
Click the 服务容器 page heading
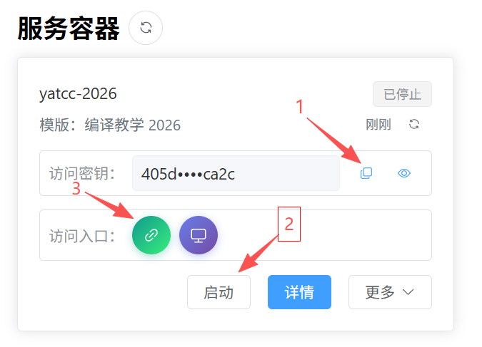point(69,29)
